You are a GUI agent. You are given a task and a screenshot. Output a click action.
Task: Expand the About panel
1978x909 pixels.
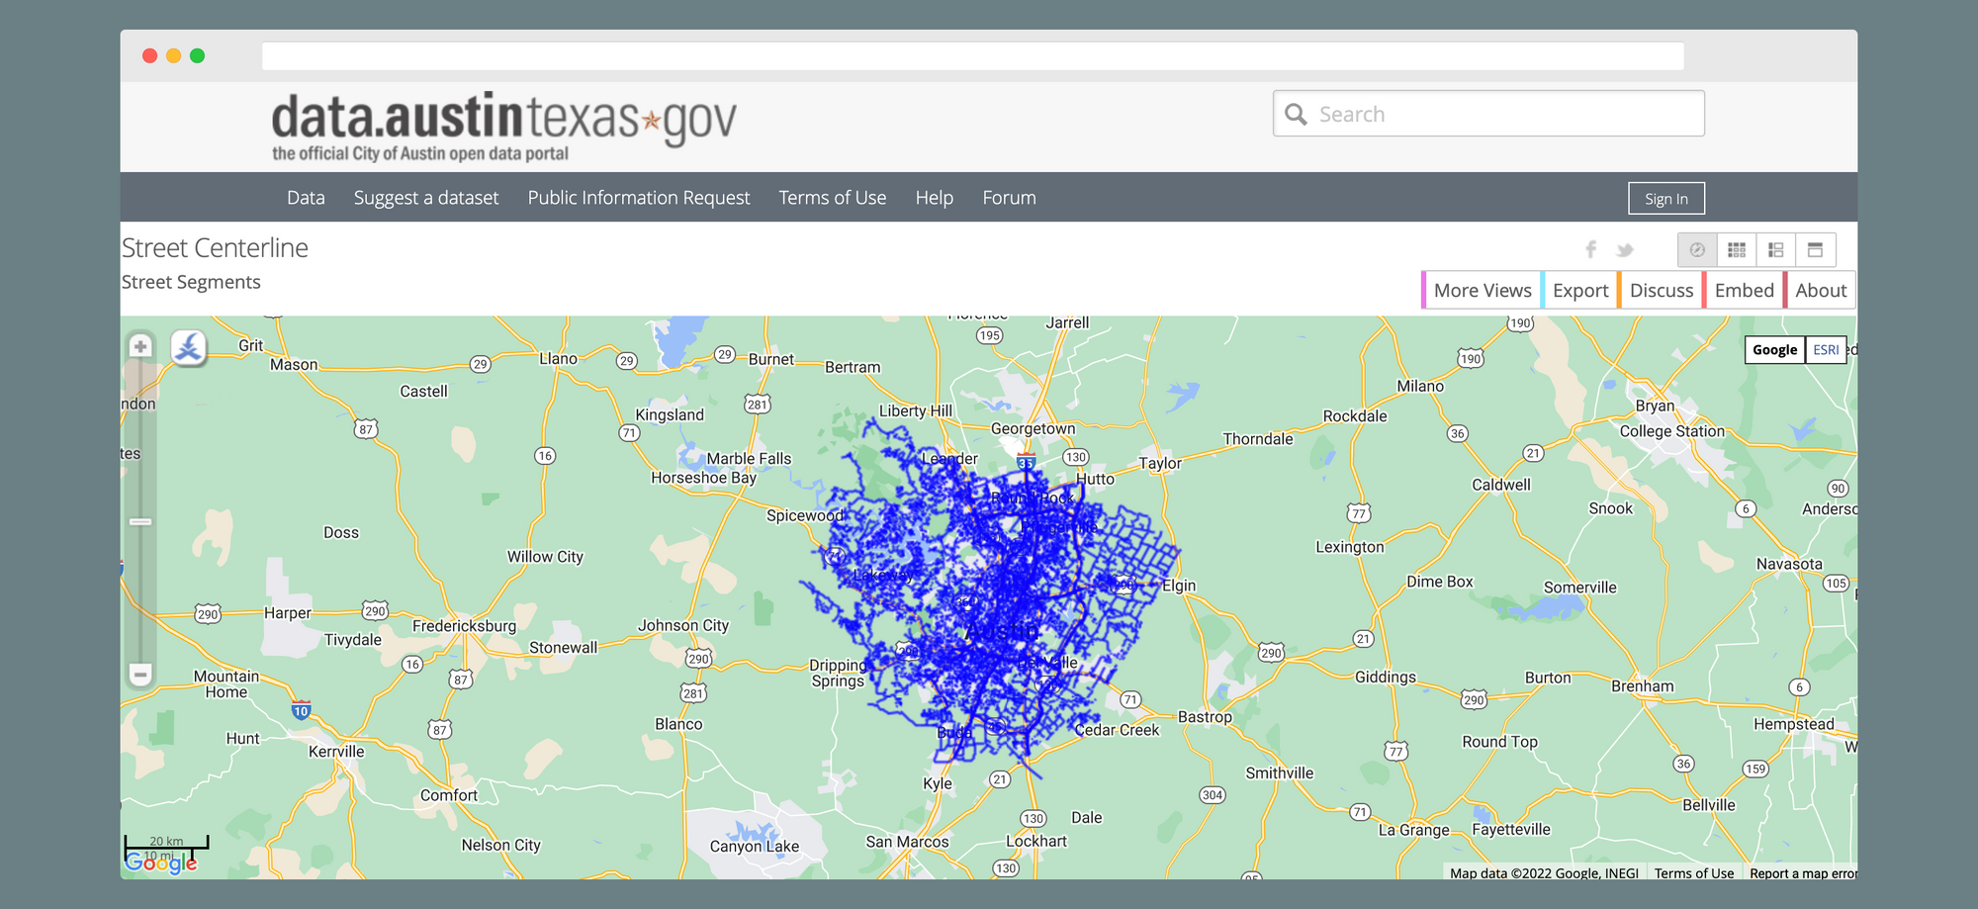pyautogui.click(x=1820, y=291)
